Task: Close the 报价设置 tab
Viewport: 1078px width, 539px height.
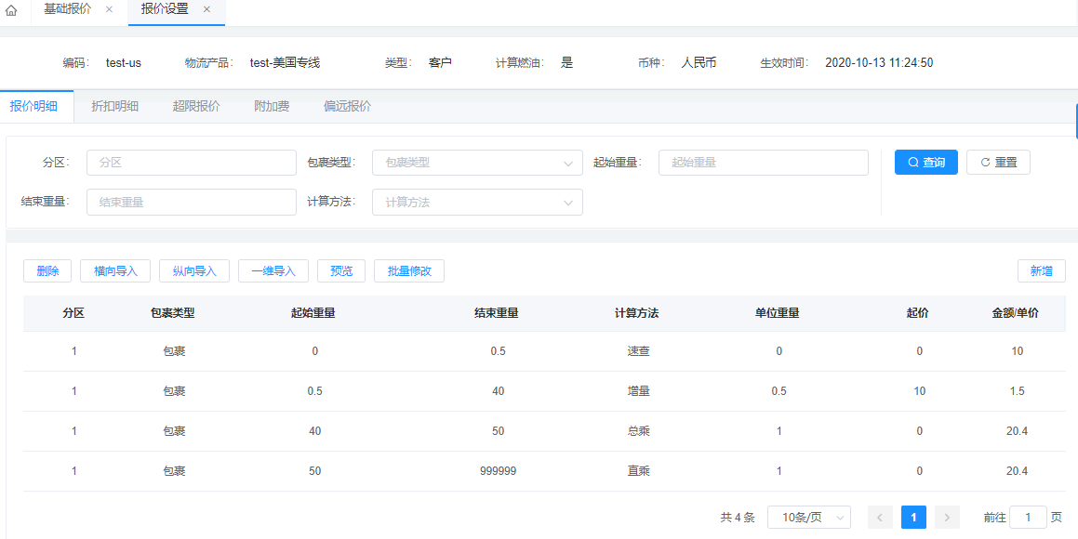Action: pyautogui.click(x=206, y=9)
